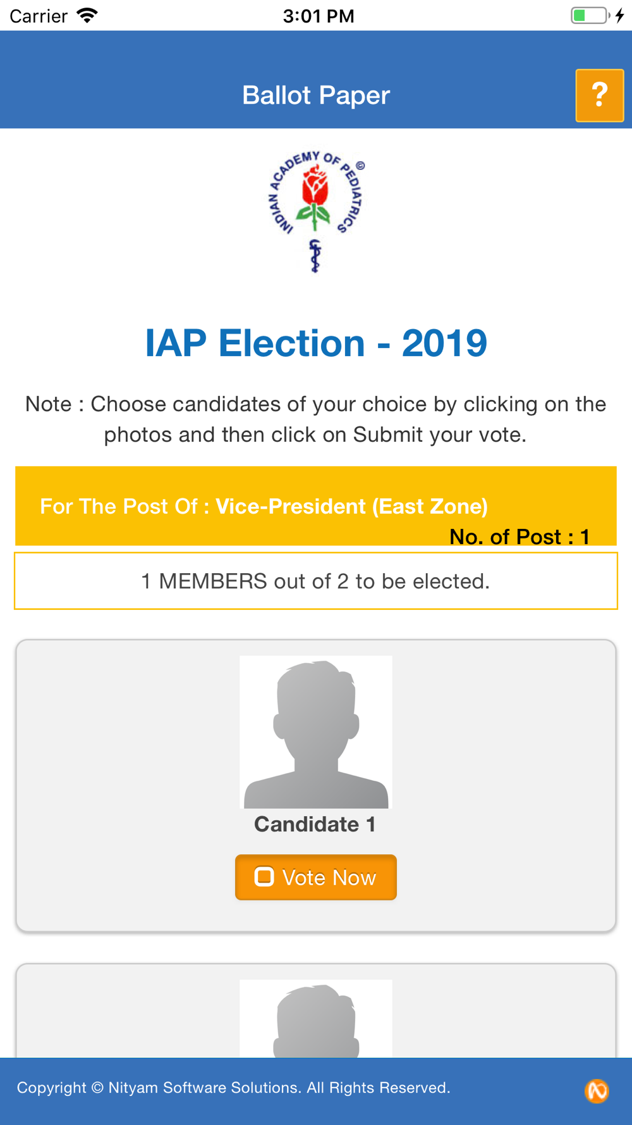The image size is (632, 1125).
Task: Open the help question mark icon
Action: coord(599,96)
